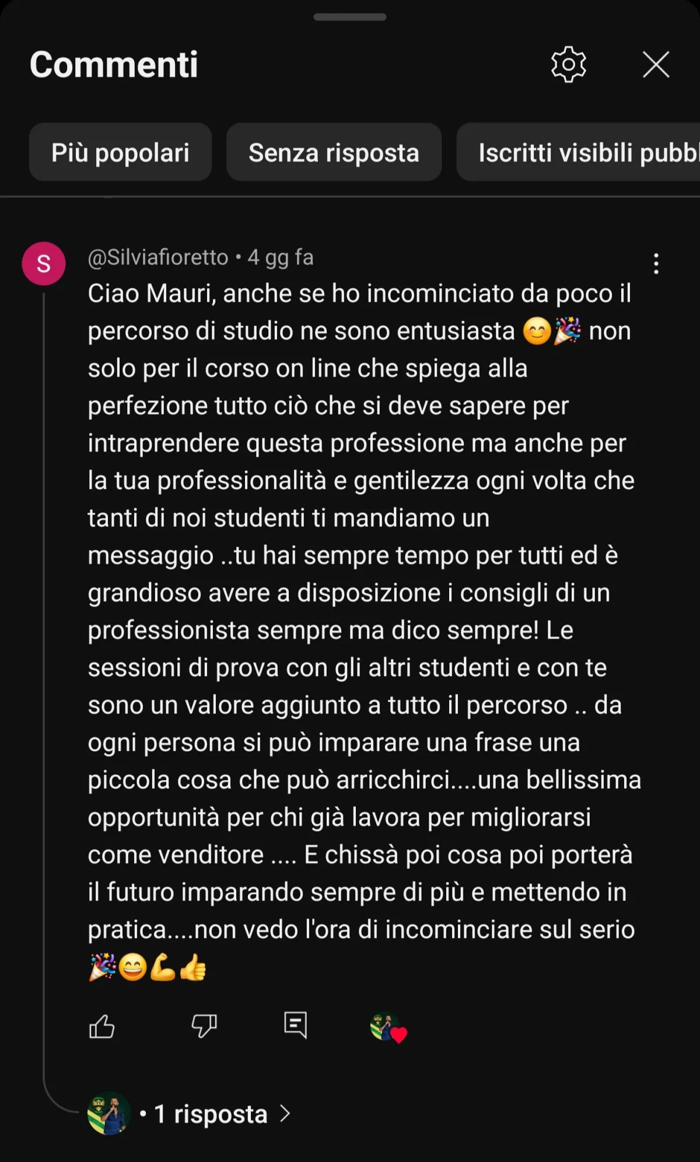Expand the 1 risposta thread
The width and height of the screenshot is (700, 1162).
(211, 1114)
